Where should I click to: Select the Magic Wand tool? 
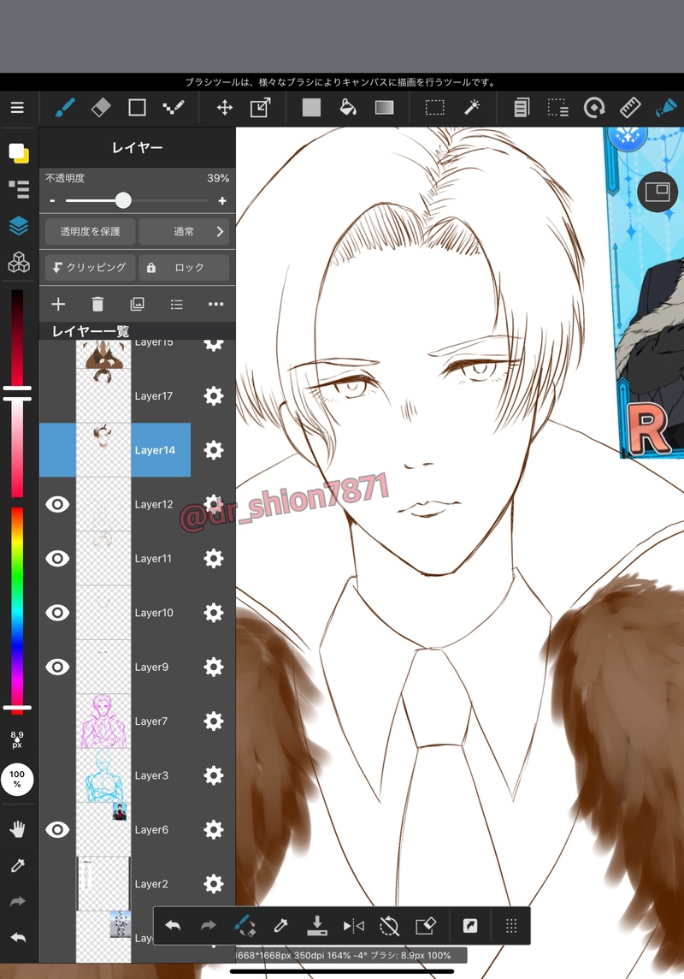pos(471,107)
